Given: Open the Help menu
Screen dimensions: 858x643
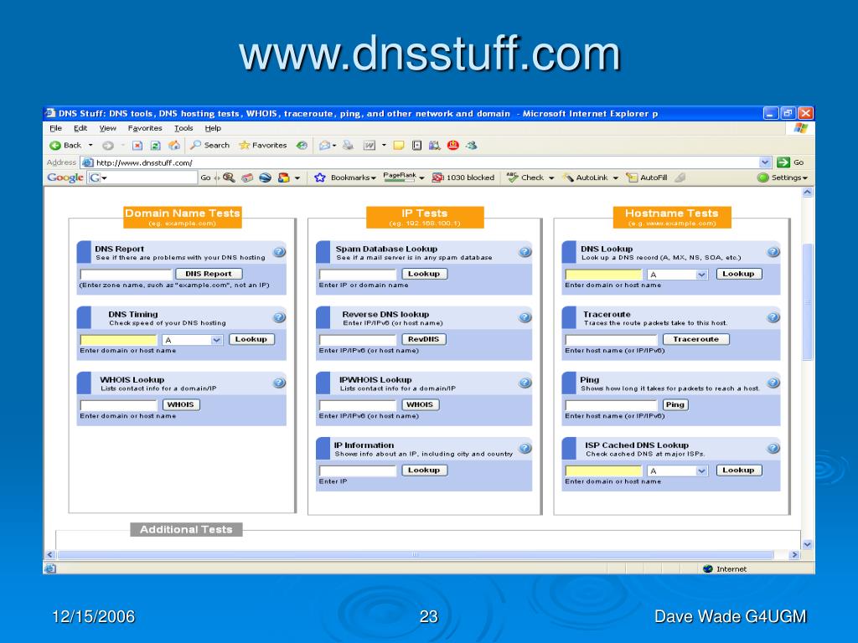Looking at the screenshot, I should [x=213, y=128].
